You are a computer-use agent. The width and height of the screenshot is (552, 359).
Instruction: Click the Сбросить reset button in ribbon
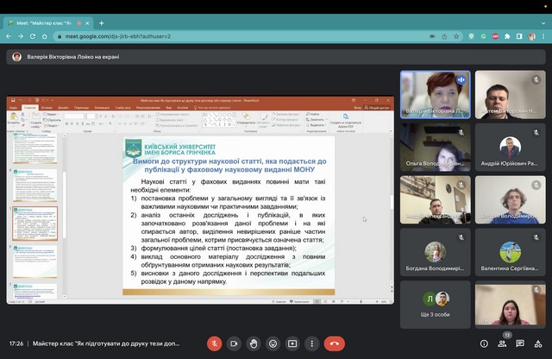point(52,120)
